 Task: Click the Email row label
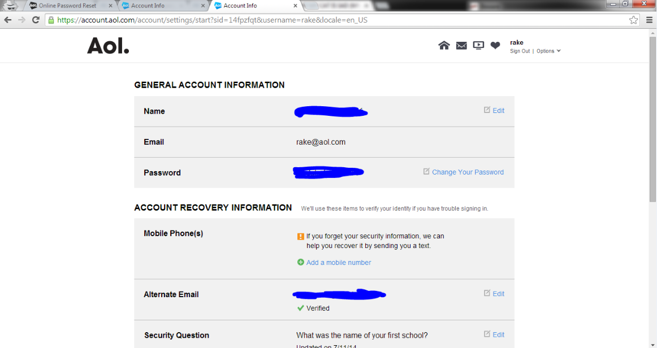154,142
